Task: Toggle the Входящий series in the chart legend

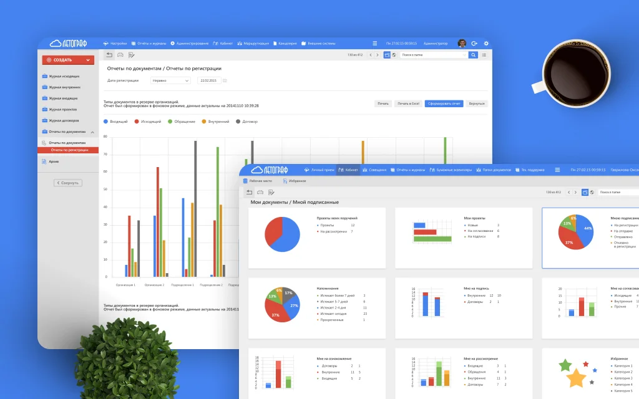Action: pos(115,122)
